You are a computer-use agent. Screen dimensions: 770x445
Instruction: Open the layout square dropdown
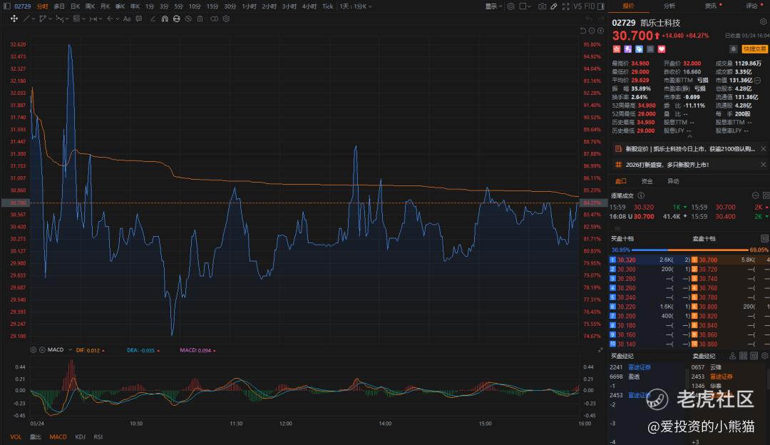pyautogui.click(x=525, y=6)
